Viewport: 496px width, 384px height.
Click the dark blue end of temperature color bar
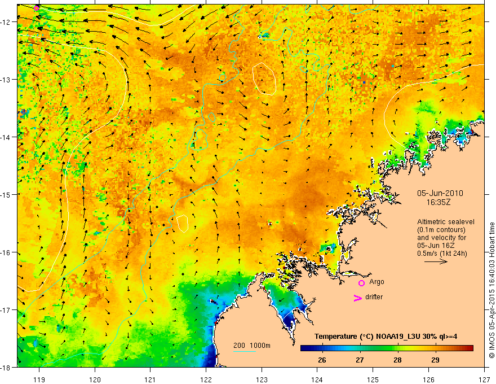305,348
